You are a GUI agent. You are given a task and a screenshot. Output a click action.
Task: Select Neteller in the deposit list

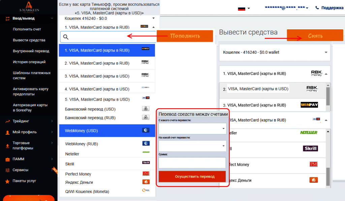[107, 154]
